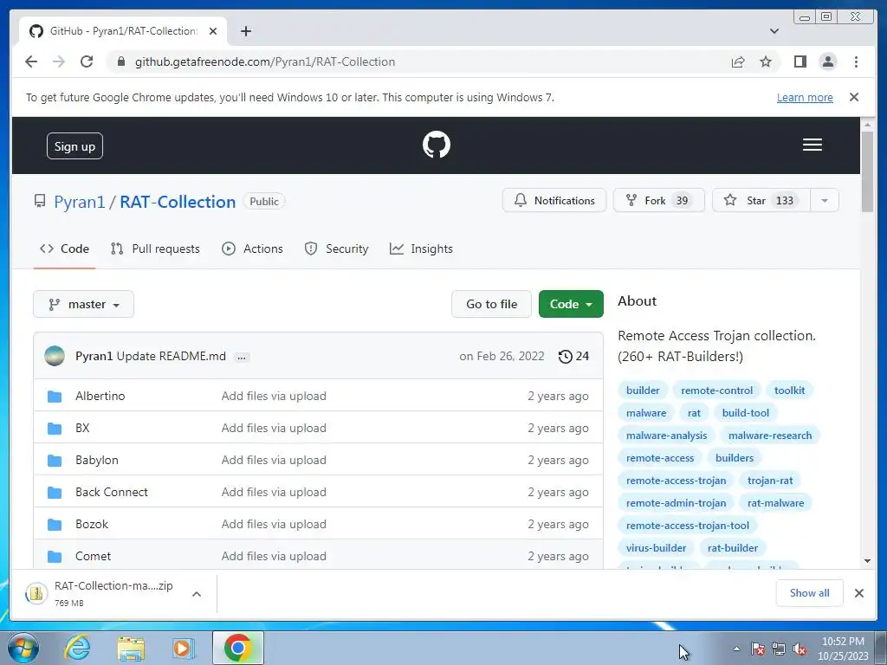Click the network tray icon
Screen dimensions: 887x665
779,649
